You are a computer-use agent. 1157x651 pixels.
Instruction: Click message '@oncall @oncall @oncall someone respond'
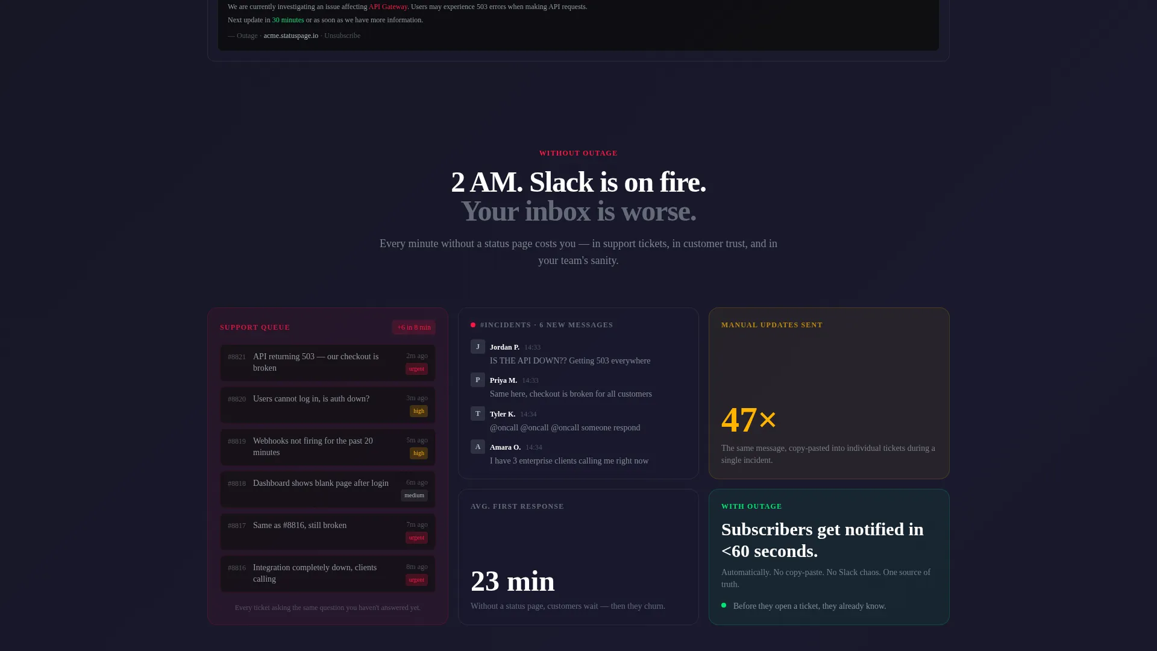(565, 427)
